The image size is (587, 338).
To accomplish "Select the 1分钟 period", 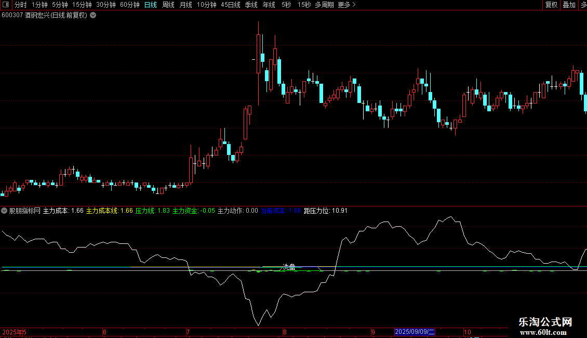I will (x=39, y=5).
